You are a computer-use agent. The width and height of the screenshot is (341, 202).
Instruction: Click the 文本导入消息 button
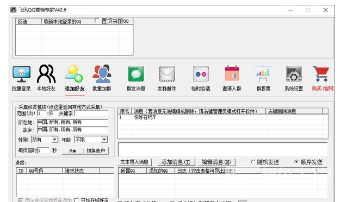coord(134,162)
